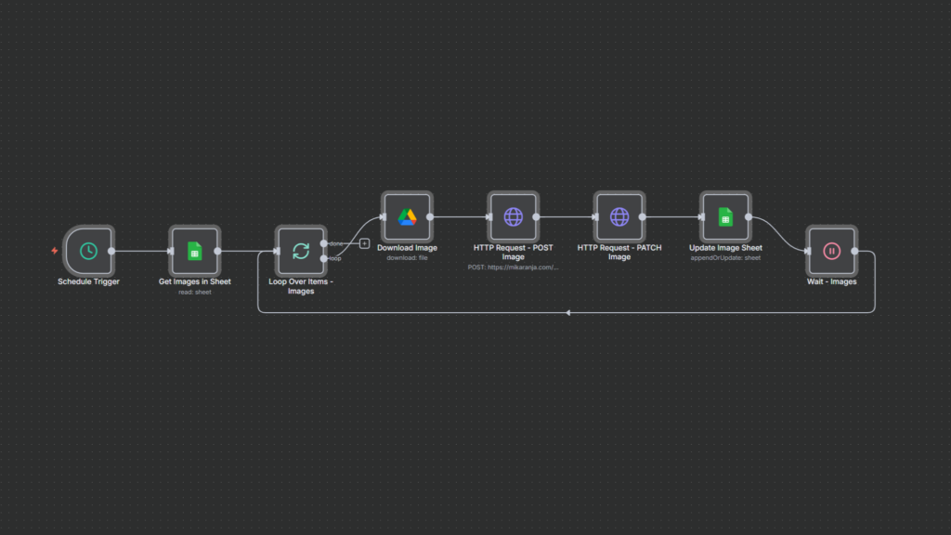Select the HTTP Request - PATCH Image node
This screenshot has height=535, width=951.
[x=619, y=215]
